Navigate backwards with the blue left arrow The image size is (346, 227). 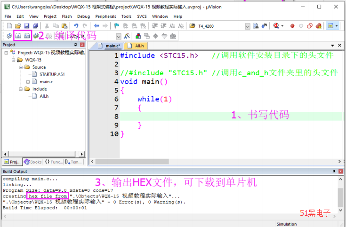click(97, 26)
